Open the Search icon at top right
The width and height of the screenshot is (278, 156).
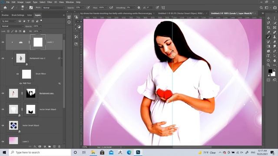261,8
